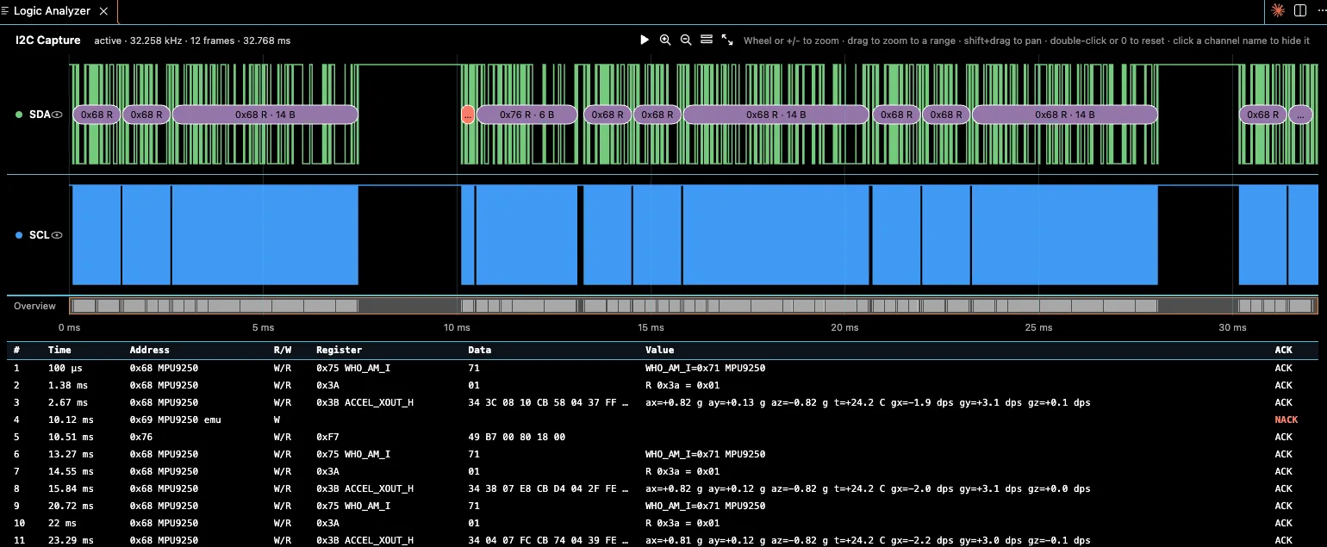The image size is (1327, 547).
Task: Select the Logic Analyzer tab
Action: click(59, 11)
